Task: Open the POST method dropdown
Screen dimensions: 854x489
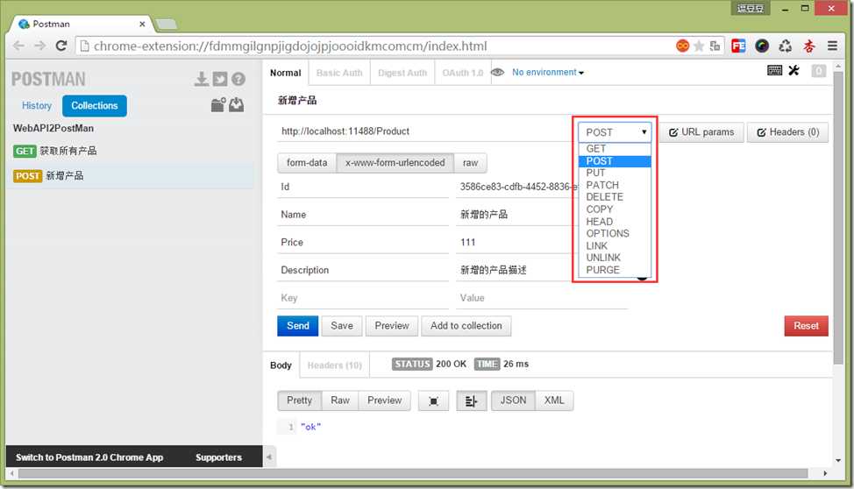Action: coord(615,132)
